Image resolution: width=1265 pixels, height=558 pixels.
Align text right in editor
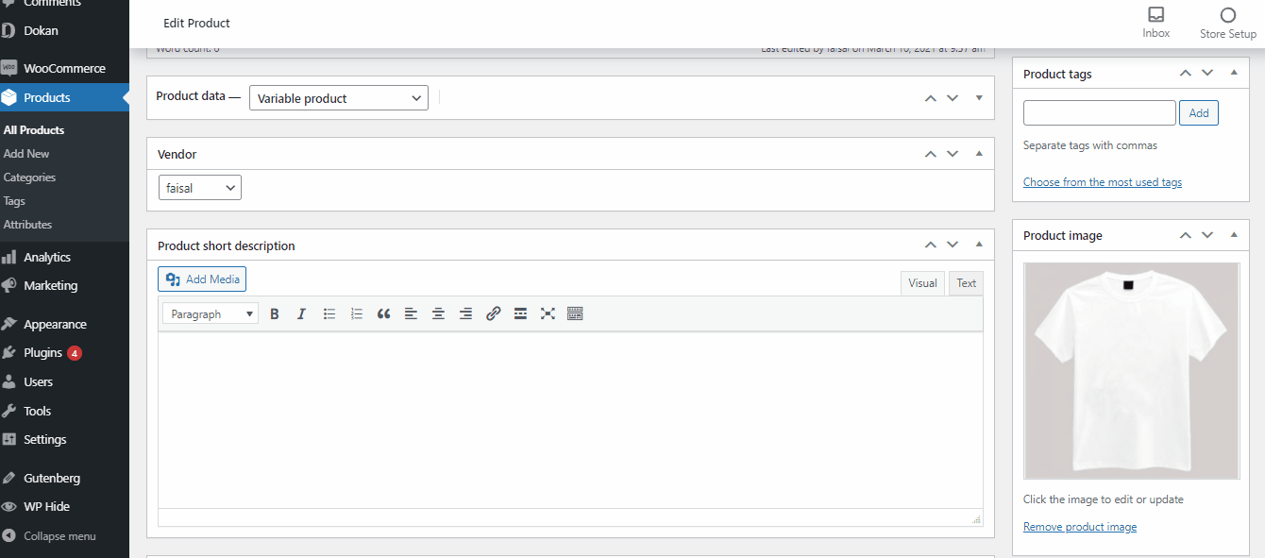point(465,313)
